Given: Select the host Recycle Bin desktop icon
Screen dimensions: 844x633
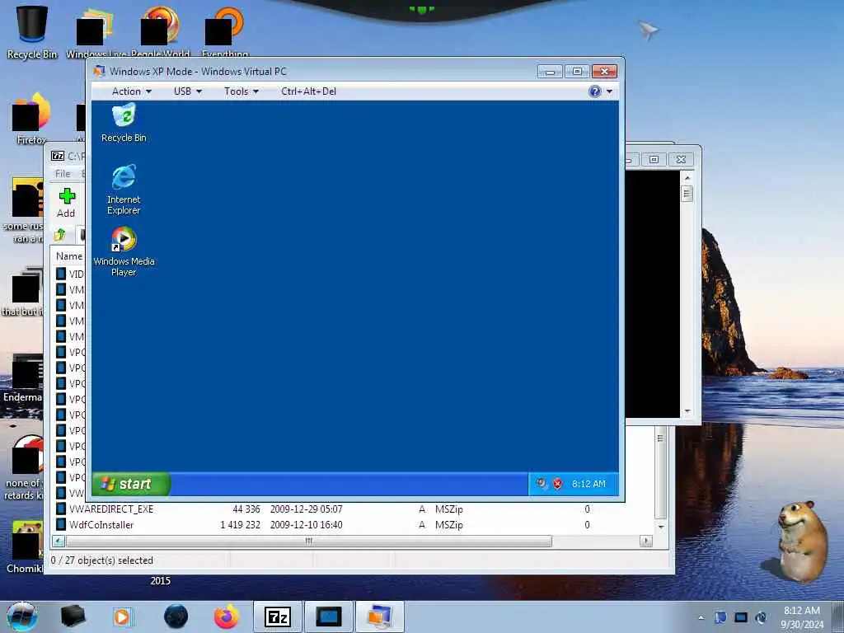Looking at the screenshot, I should tap(32, 31).
